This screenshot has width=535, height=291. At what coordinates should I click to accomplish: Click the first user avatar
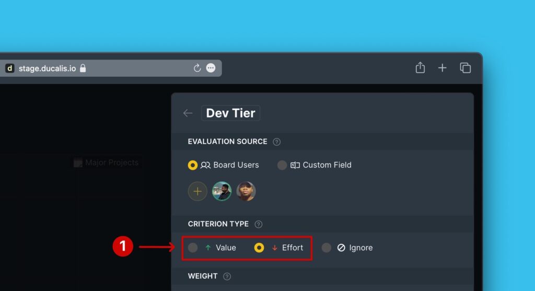point(222,192)
